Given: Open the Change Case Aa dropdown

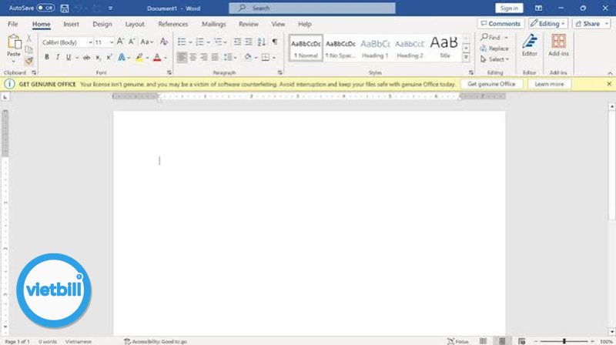Looking at the screenshot, I should 146,42.
